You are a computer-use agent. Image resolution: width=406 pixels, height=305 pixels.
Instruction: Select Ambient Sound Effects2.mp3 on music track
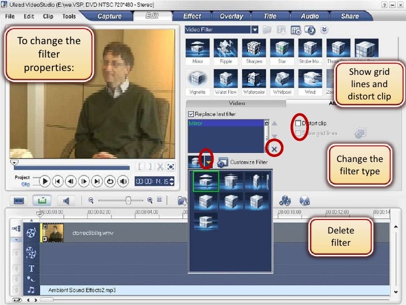pyautogui.click(x=215, y=290)
